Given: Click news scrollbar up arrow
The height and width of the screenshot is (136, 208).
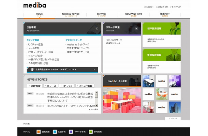Looking at the screenshot, I should coord(96,92).
